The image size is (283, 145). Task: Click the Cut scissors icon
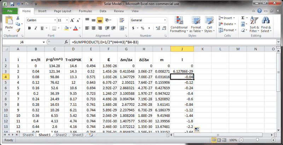click(x=18, y=18)
